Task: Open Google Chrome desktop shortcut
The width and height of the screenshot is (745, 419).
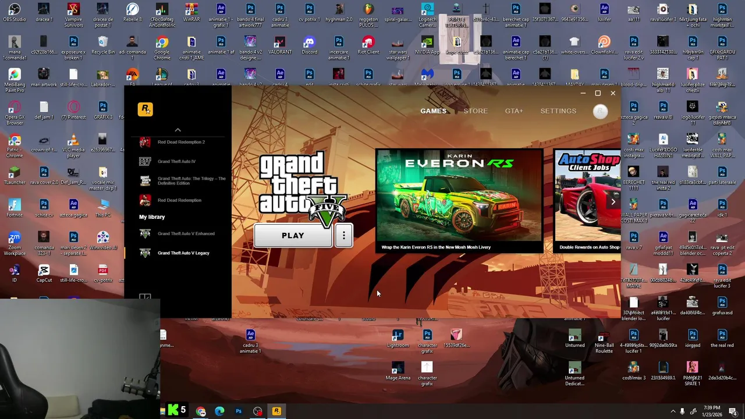Action: tap(162, 48)
